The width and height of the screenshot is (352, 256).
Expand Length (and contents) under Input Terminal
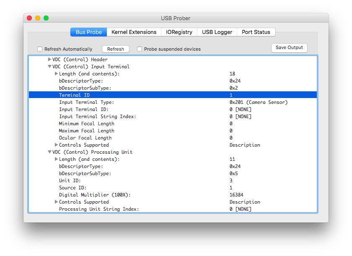56,74
